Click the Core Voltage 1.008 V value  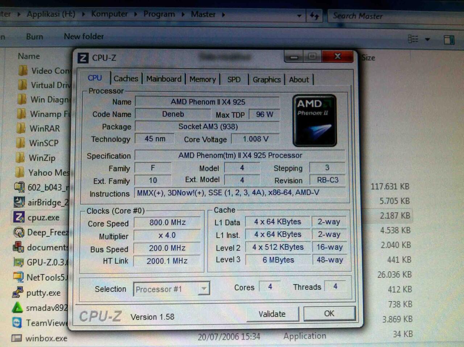pos(256,139)
